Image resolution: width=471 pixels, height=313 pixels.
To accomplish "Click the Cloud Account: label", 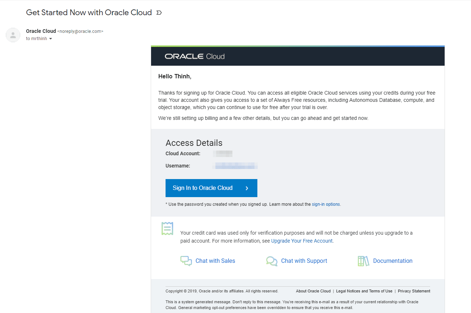I will [183, 154].
